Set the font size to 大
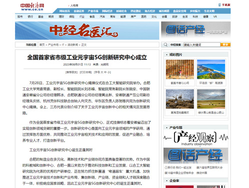 [101, 72]
